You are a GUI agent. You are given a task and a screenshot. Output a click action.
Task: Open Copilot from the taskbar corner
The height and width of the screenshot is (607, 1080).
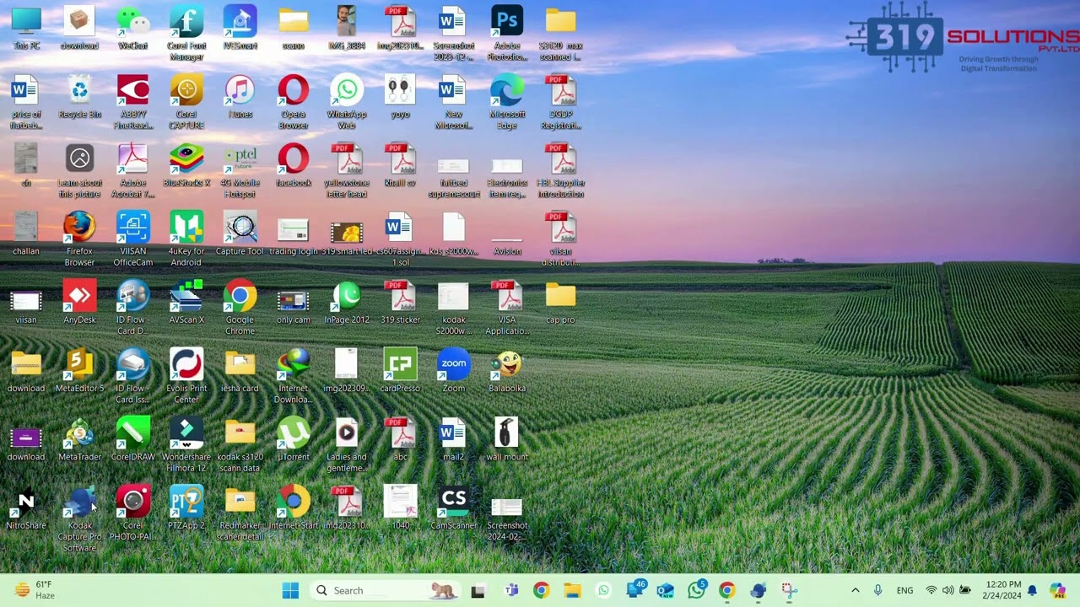1057,590
